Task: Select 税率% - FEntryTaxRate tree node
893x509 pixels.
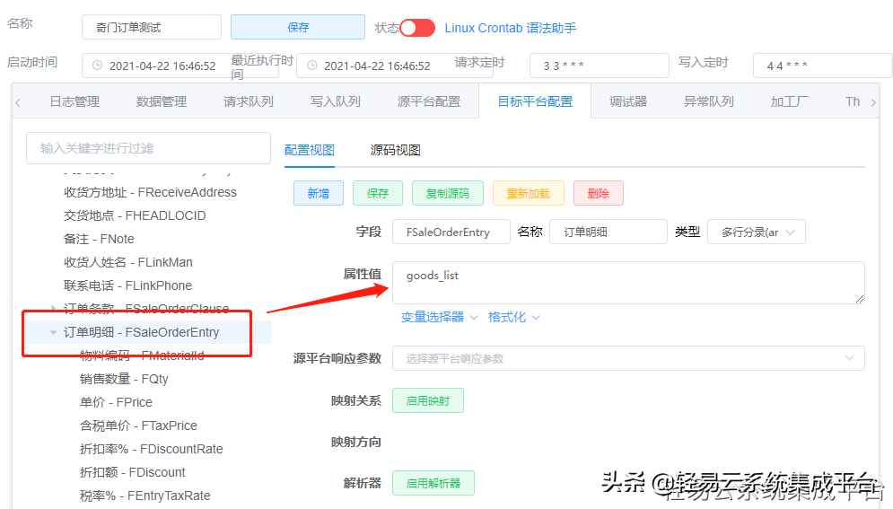Action: (145, 496)
